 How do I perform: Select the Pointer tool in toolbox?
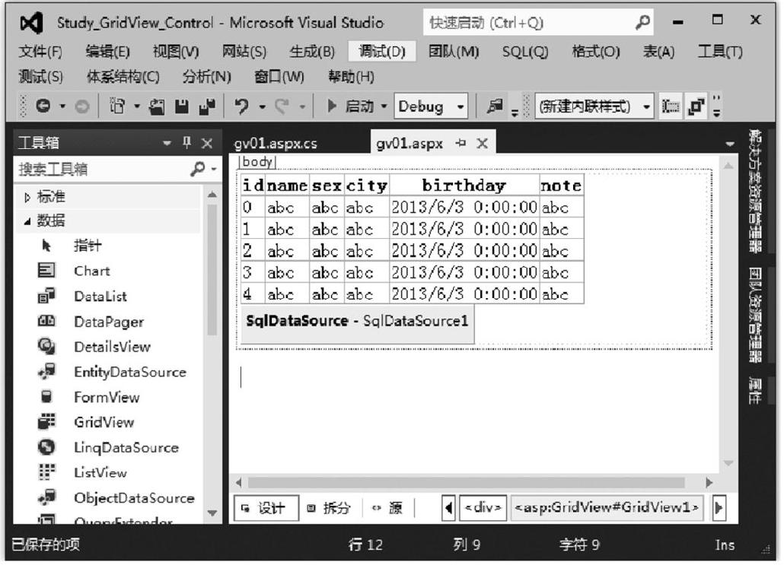(x=88, y=246)
